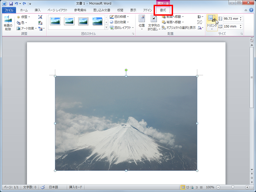Open the Color (色) dropdown
256x192 pixels.
tap(22, 23)
